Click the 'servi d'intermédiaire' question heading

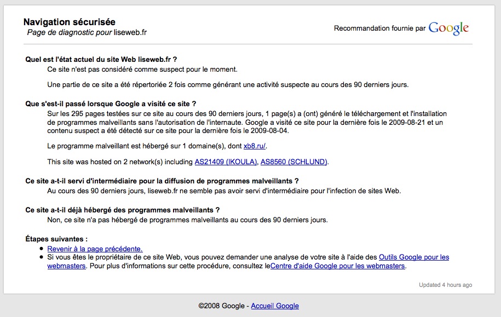(162, 181)
